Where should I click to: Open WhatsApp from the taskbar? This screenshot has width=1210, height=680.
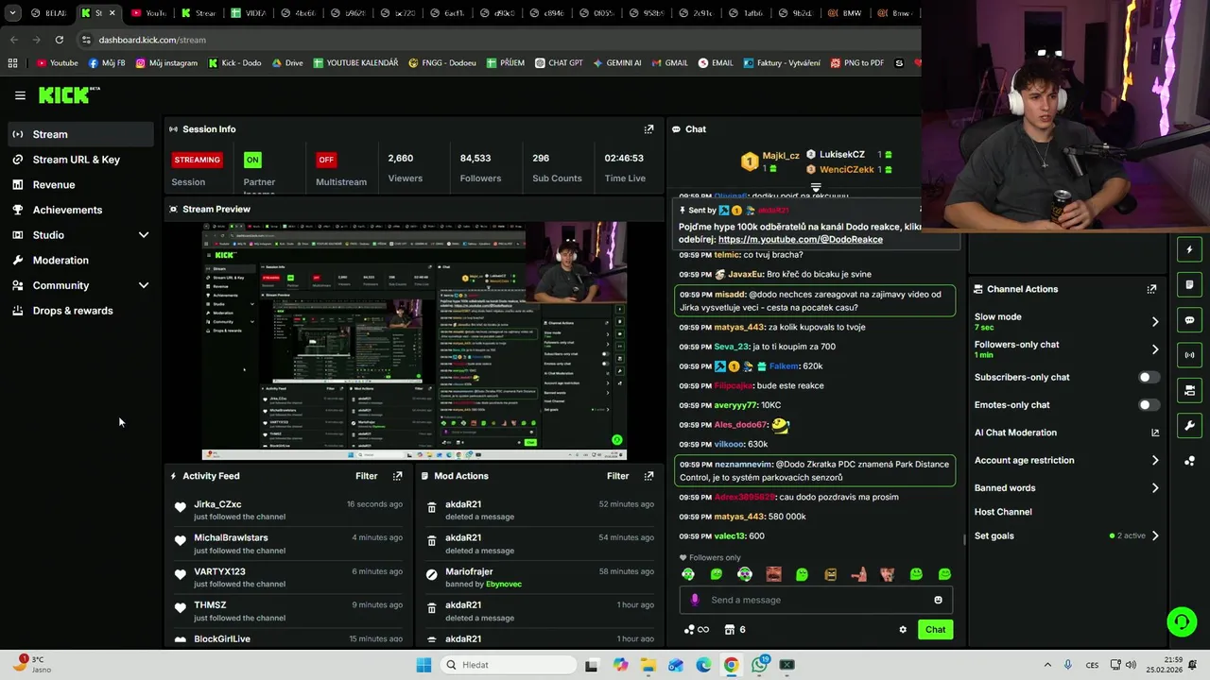(760, 665)
